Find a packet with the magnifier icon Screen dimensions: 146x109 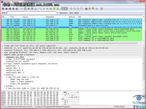(x=41, y=9)
